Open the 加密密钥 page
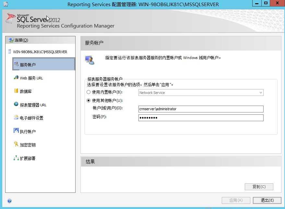 click(28, 145)
